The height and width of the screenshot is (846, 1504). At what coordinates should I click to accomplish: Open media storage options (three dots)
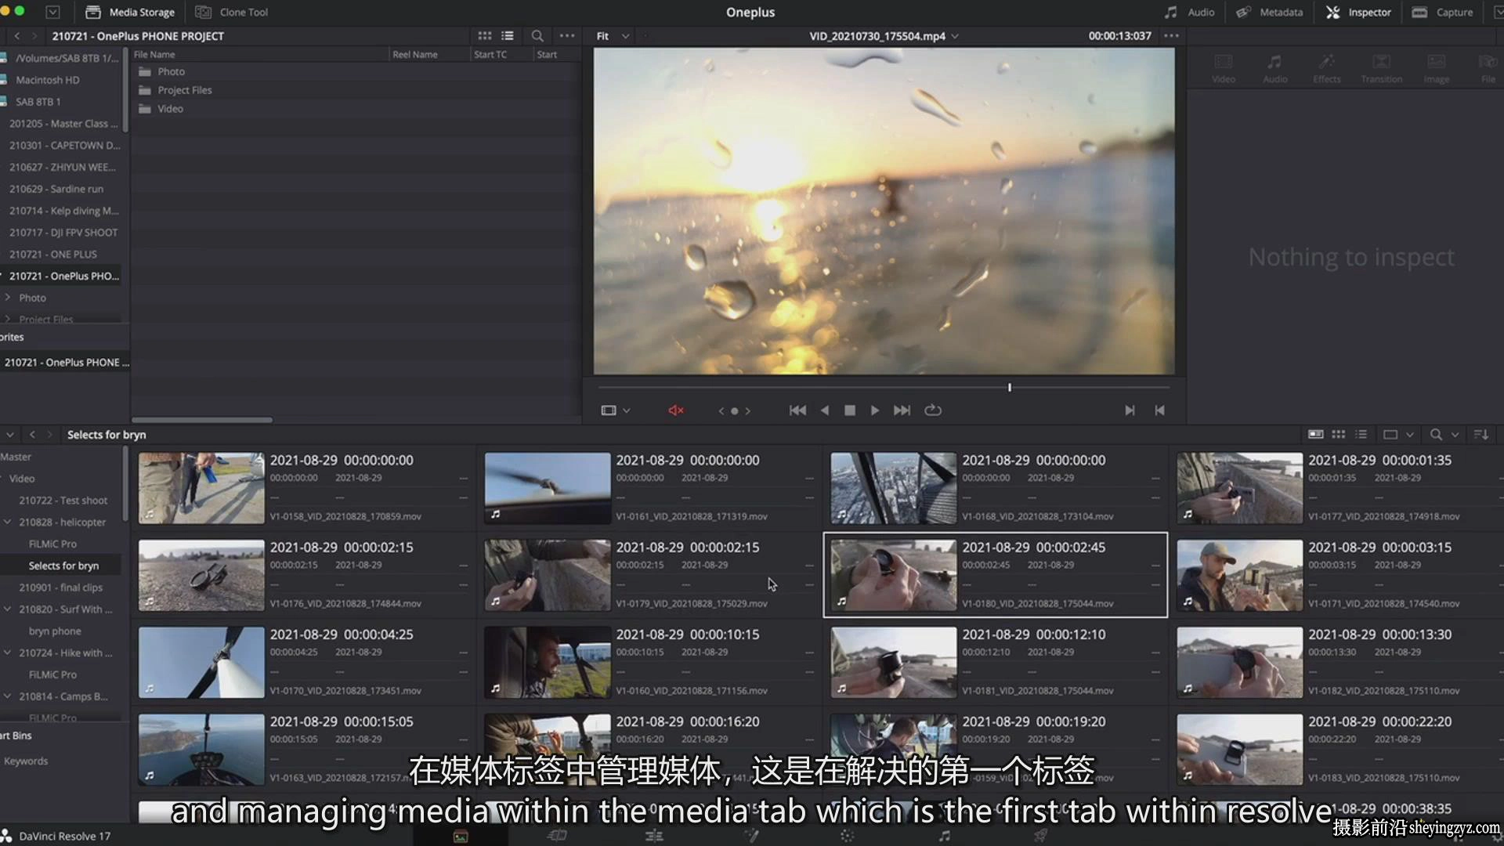(567, 35)
